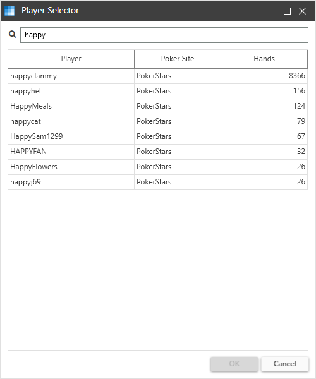The width and height of the screenshot is (316, 379).
Task: Click the disabled OK button
Action: click(x=234, y=364)
